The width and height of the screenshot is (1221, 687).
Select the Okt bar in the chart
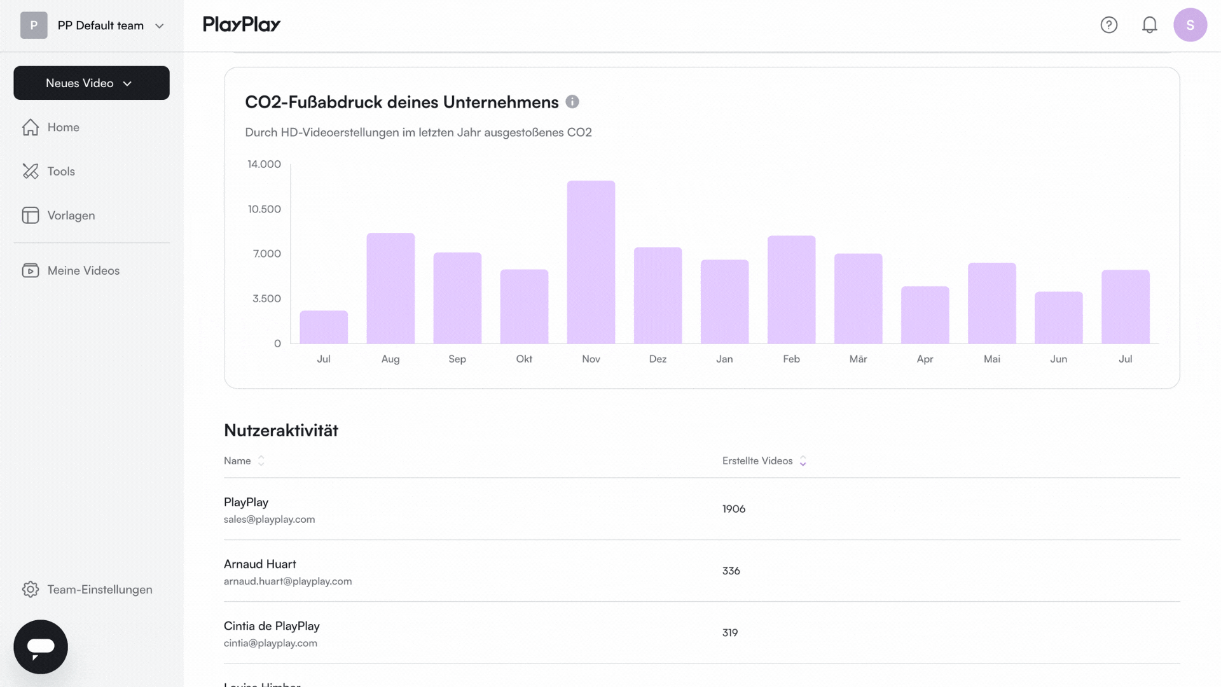[524, 307]
